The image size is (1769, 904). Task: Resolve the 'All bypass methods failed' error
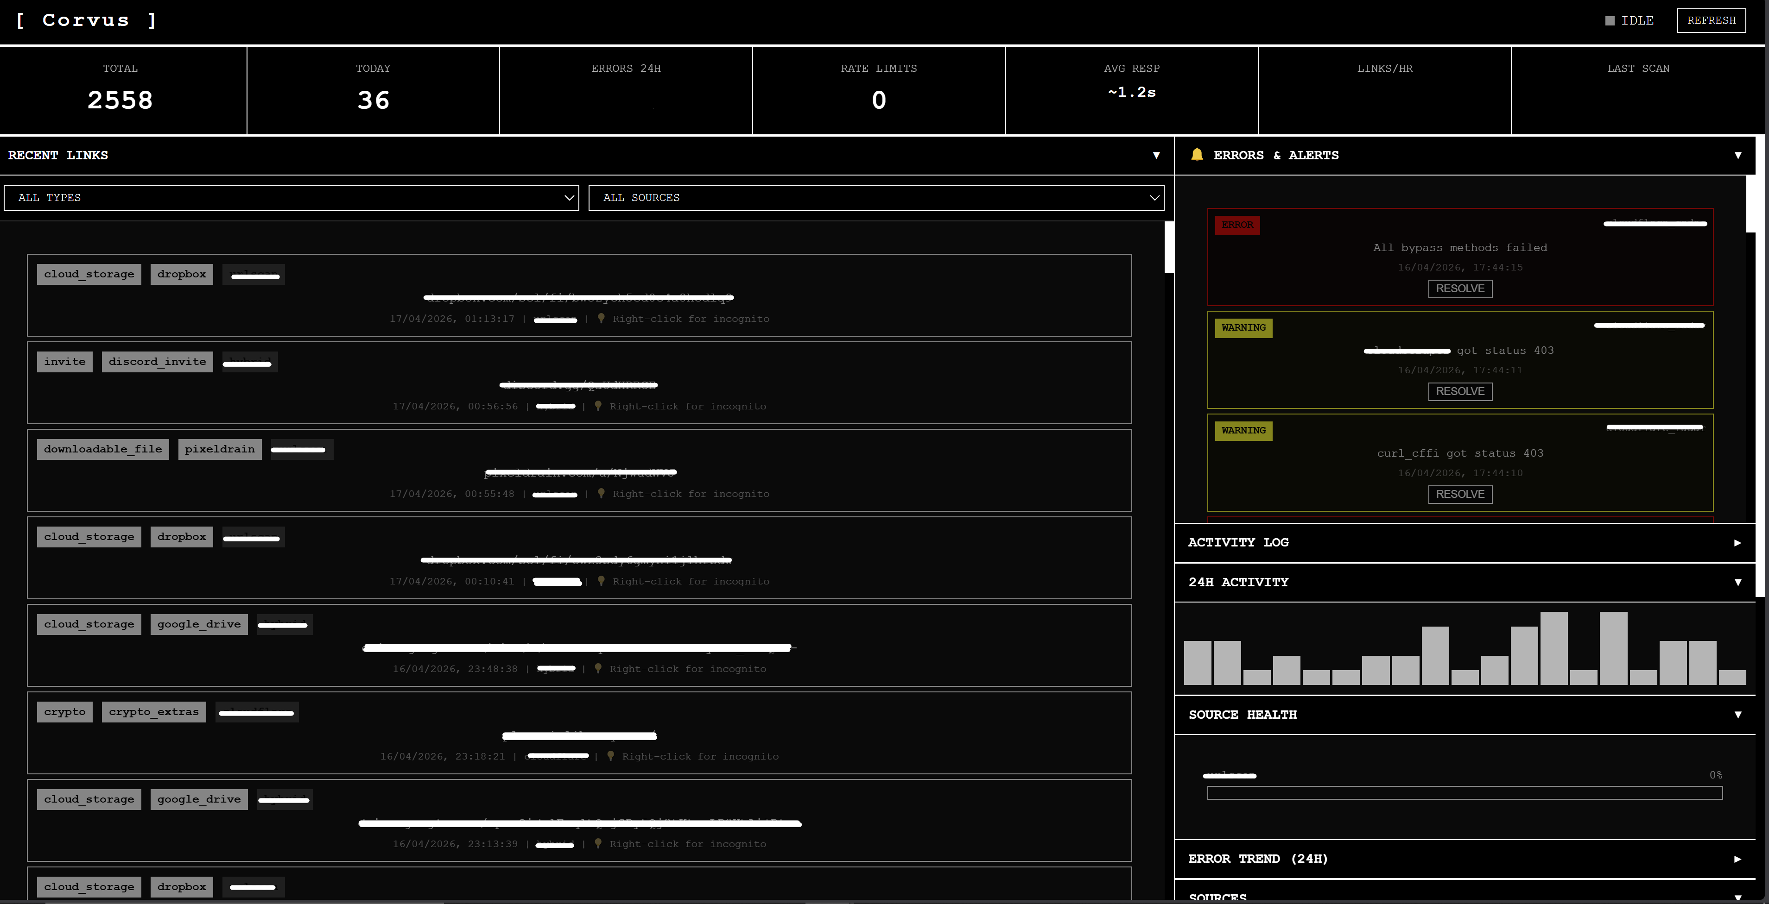1460,289
